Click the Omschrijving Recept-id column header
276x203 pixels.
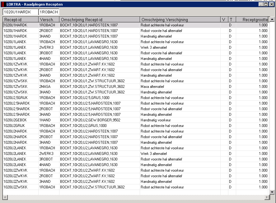(x=100, y=20)
